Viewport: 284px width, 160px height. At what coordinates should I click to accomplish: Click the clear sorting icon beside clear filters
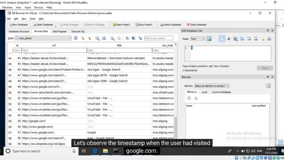90,38
